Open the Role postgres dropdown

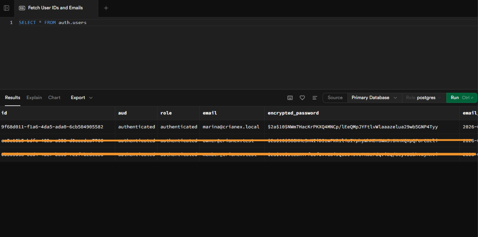point(424,98)
